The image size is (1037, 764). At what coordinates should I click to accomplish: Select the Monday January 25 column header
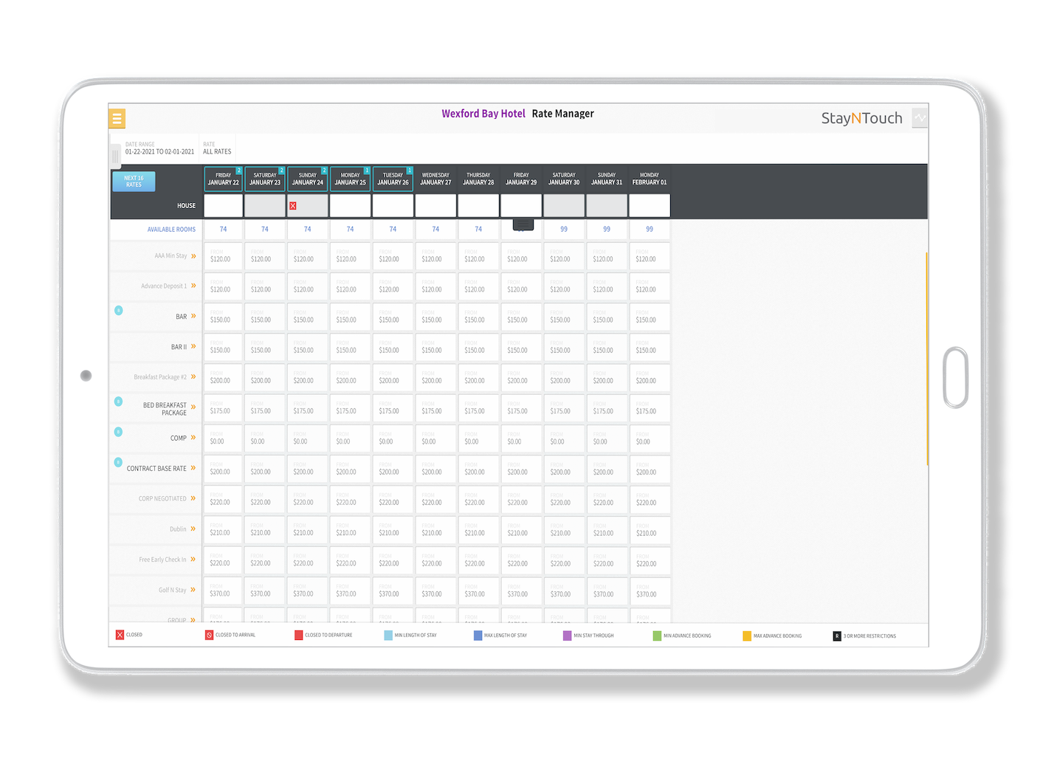(351, 179)
